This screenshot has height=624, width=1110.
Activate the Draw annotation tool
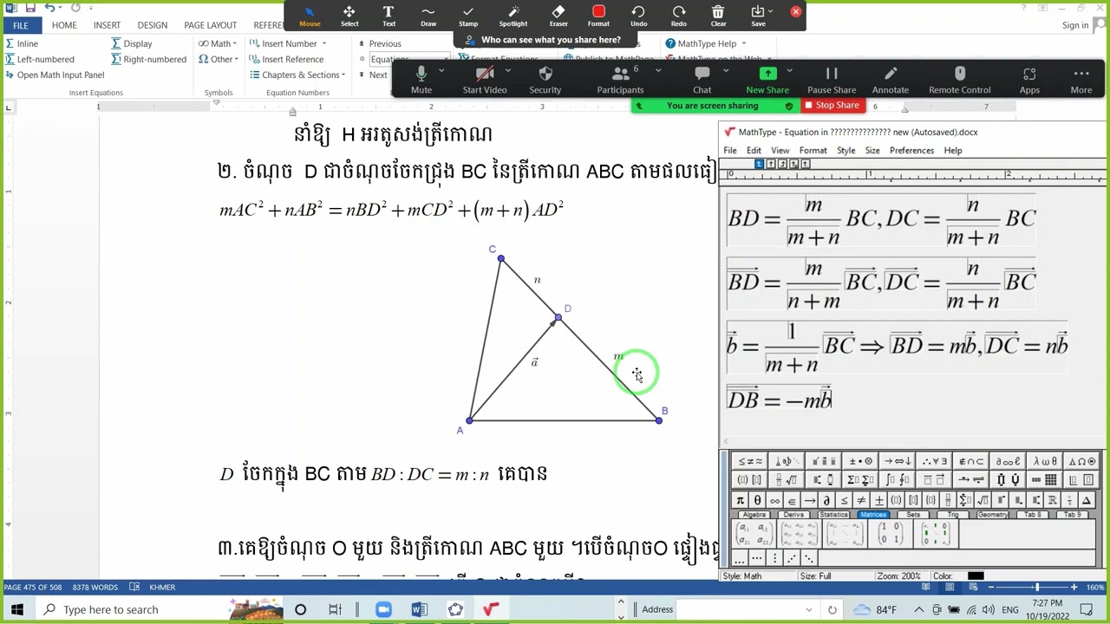click(x=428, y=16)
